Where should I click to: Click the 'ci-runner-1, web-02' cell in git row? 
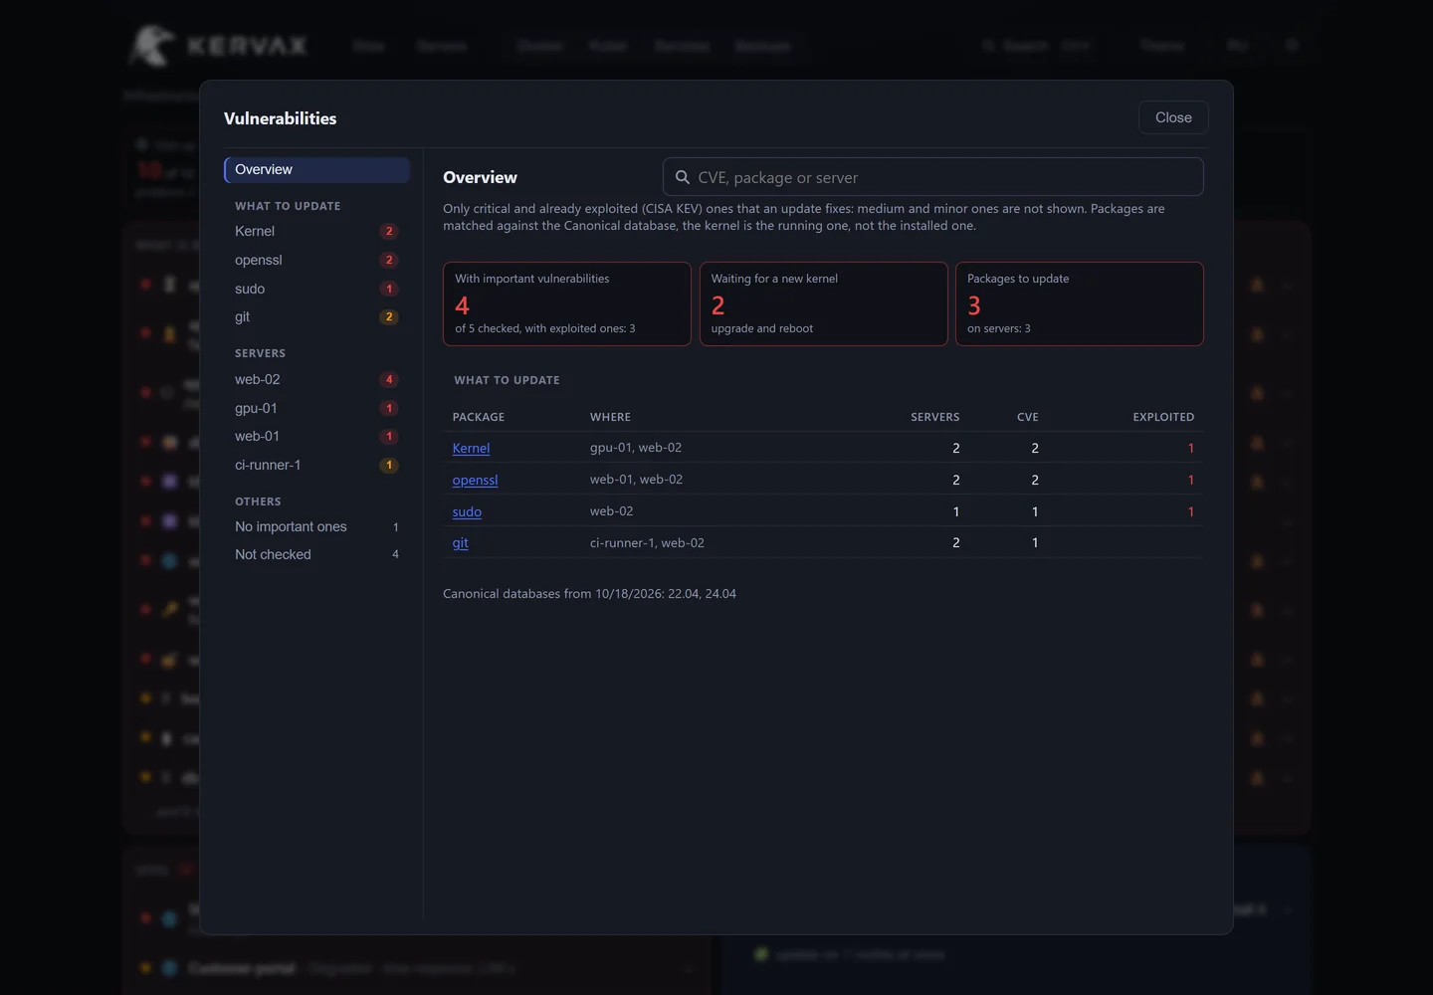coord(647,543)
